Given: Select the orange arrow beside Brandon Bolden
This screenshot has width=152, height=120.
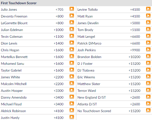Looking at the screenshot, I should [148, 56].
